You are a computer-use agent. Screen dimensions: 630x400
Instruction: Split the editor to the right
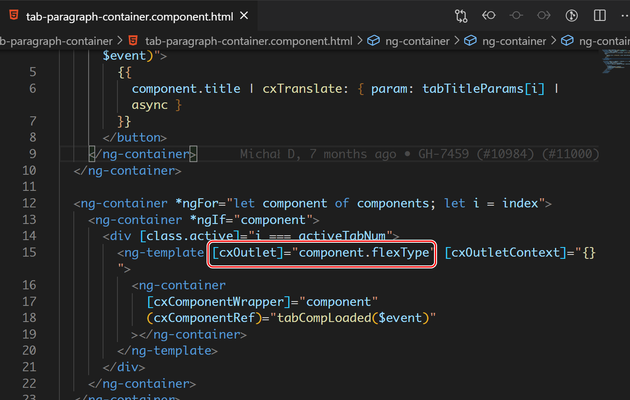[x=600, y=16]
